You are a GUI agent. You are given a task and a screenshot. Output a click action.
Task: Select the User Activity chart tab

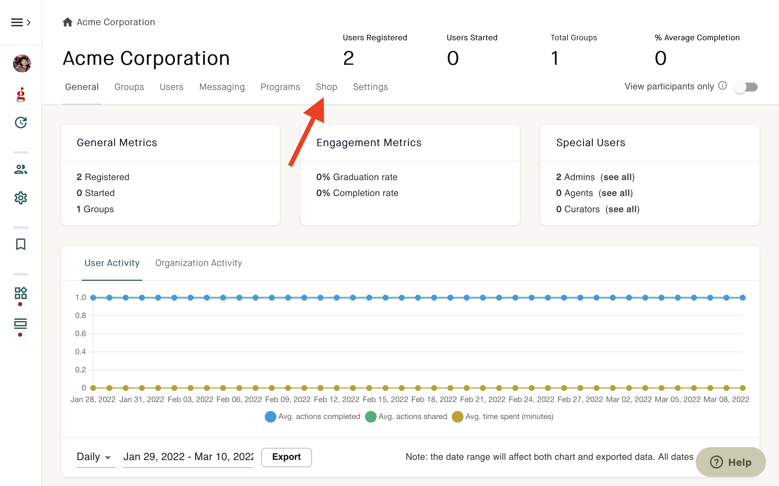point(112,263)
